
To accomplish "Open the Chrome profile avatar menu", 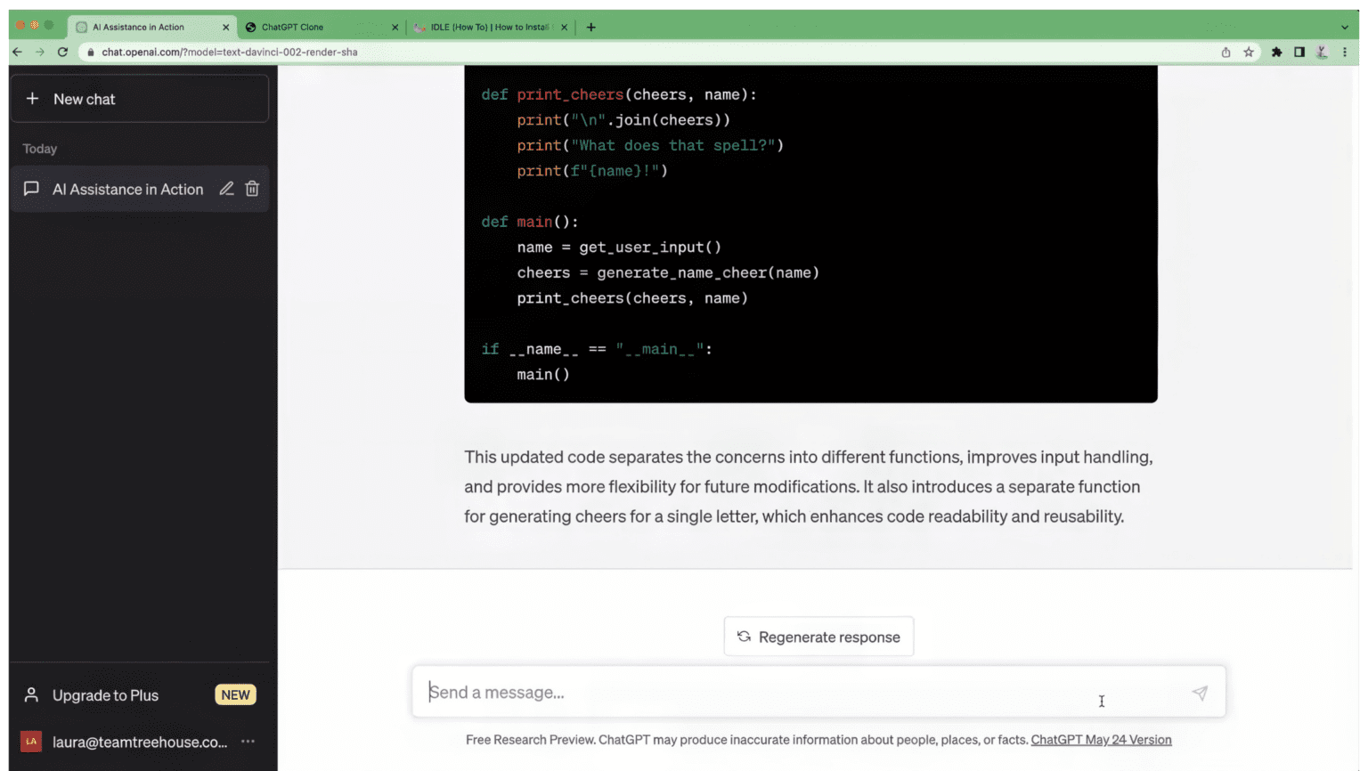I will pos(1323,52).
